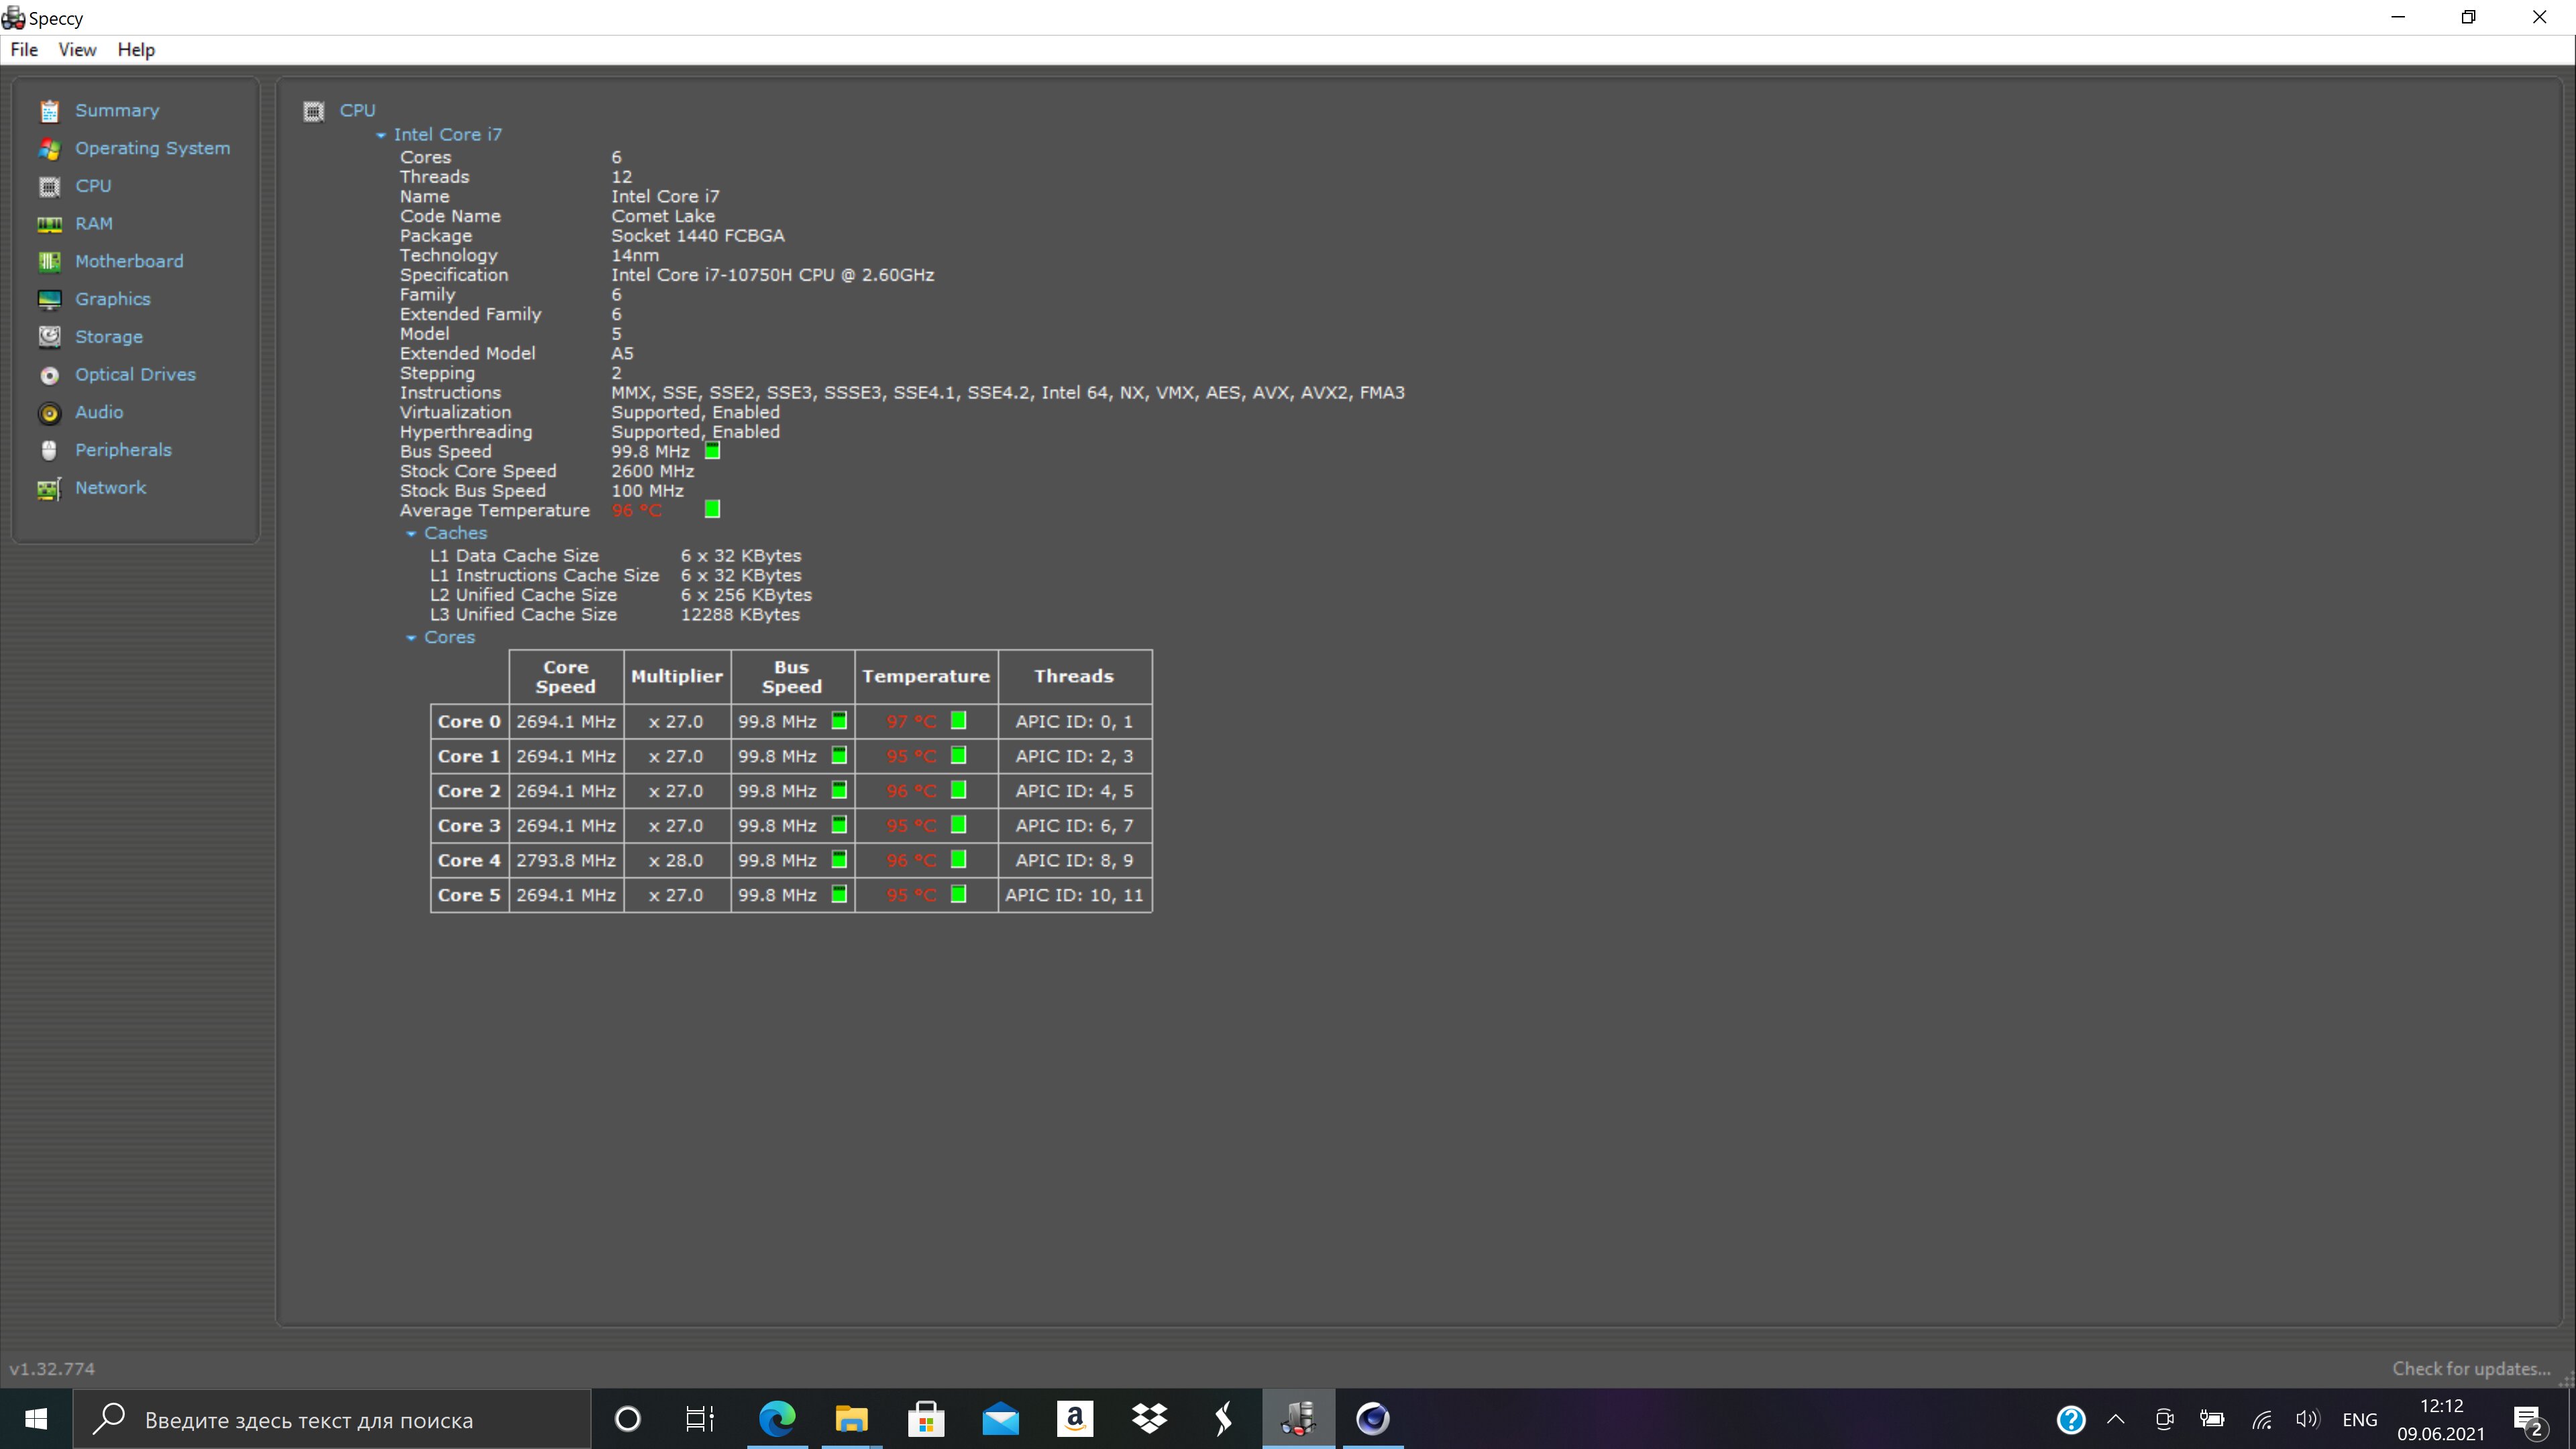Click the Graphics monitor icon

coord(49,299)
